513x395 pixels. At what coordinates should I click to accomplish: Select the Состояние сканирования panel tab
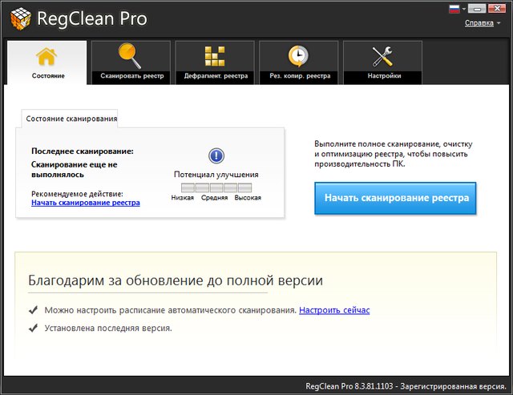(x=71, y=119)
